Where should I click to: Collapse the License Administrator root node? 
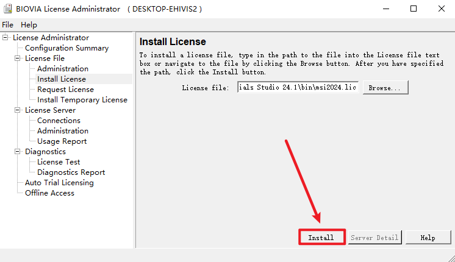pos(5,38)
